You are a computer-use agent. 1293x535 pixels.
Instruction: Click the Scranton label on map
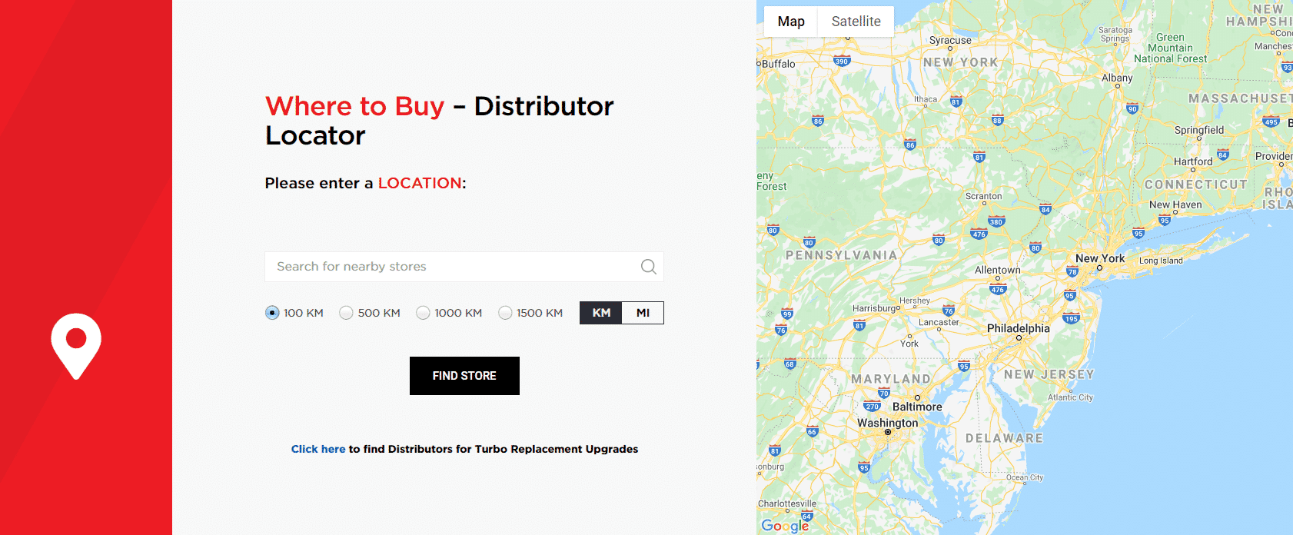(983, 196)
